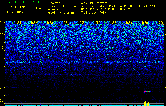The width and height of the screenshot is (166, 106).
Task: Click the 1700 time marker
Action: pos(160,23)
